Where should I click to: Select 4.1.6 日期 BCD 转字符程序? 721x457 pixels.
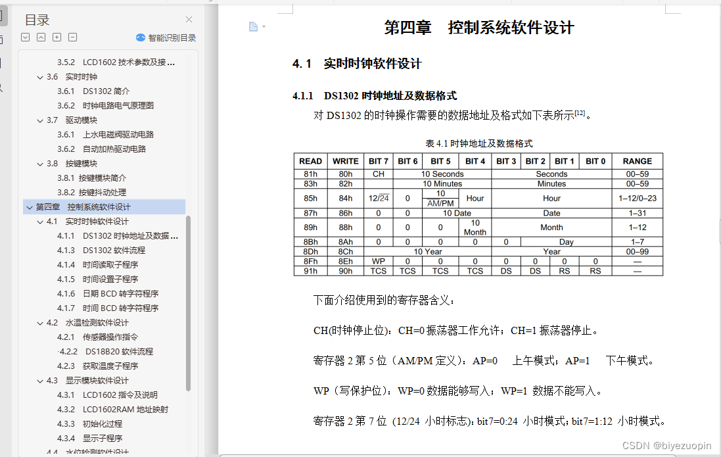pos(108,293)
